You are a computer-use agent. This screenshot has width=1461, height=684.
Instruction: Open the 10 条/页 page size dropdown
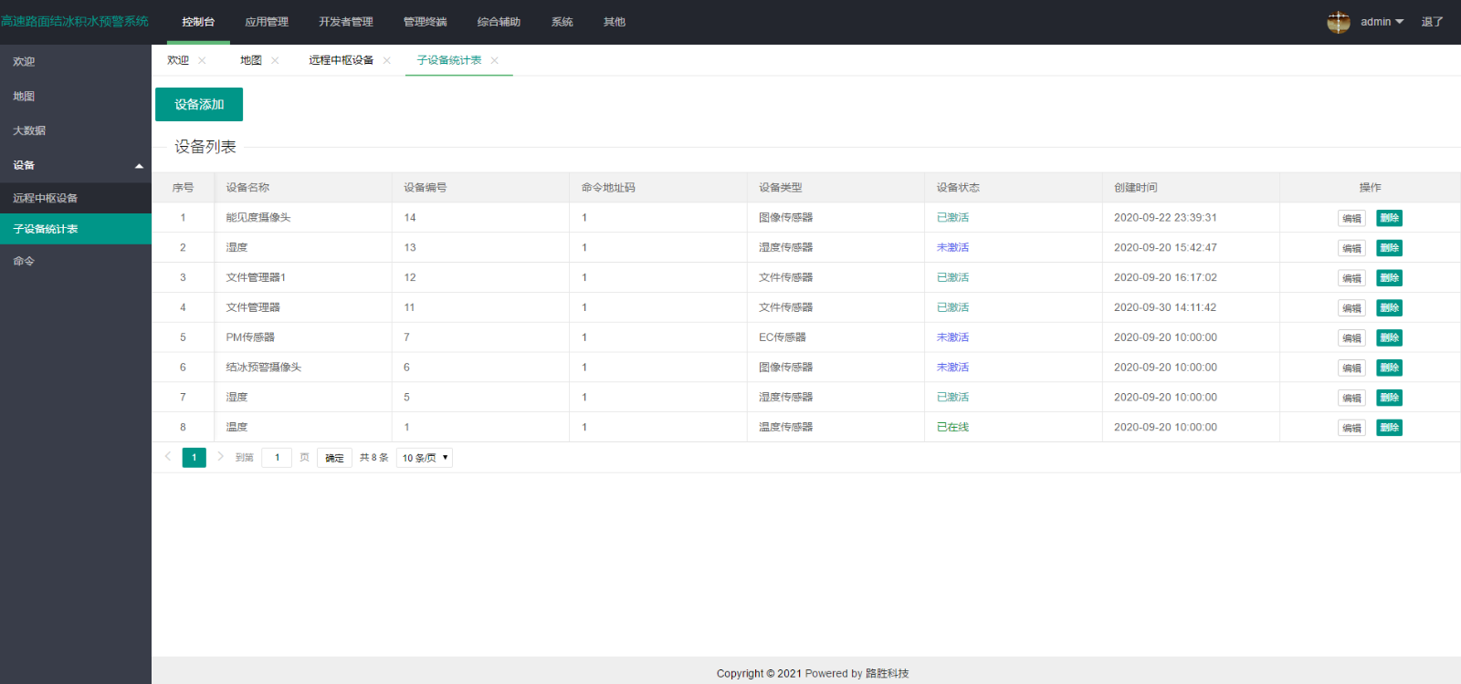(x=425, y=458)
